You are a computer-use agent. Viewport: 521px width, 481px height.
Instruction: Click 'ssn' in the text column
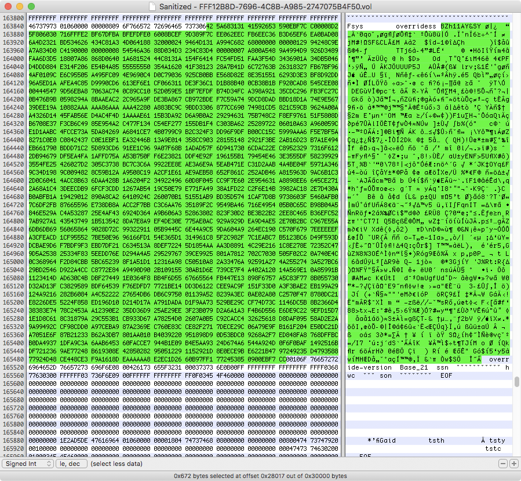(x=442, y=367)
